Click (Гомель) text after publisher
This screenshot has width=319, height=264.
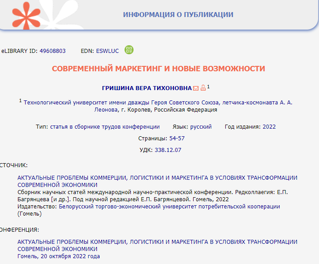(x=30, y=214)
